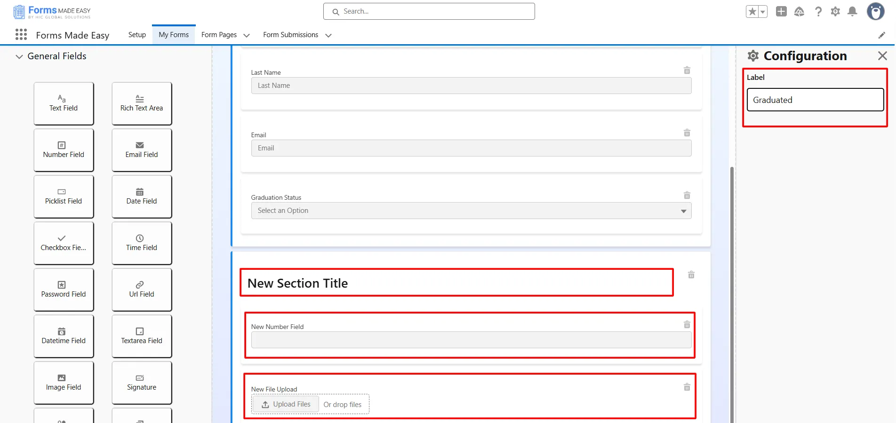Collapse the General Fields section
This screenshot has height=423, width=896.
point(19,56)
